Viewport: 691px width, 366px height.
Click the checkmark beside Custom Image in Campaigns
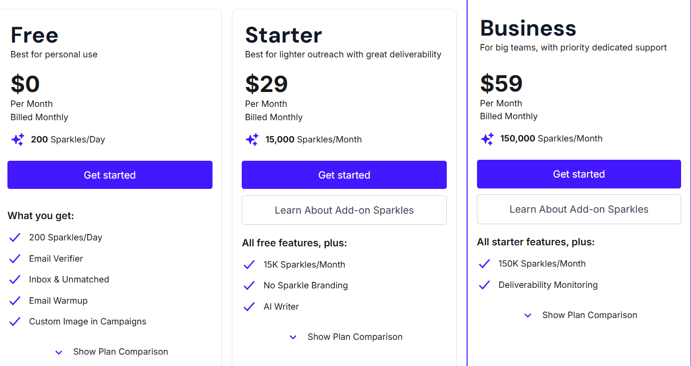(14, 320)
